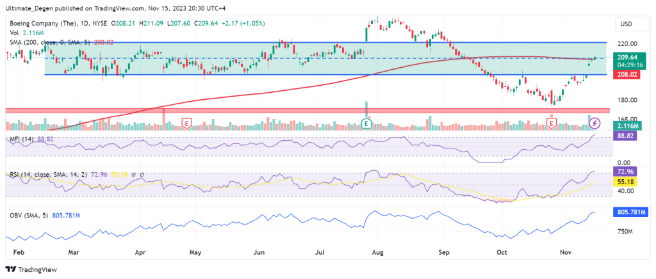Click the Mar label on time axis
656x279 pixels.
[74, 253]
